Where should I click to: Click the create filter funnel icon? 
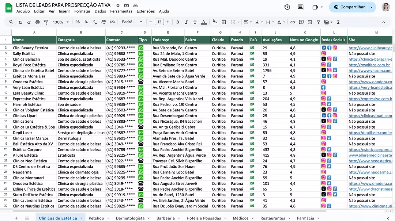coord(318,22)
